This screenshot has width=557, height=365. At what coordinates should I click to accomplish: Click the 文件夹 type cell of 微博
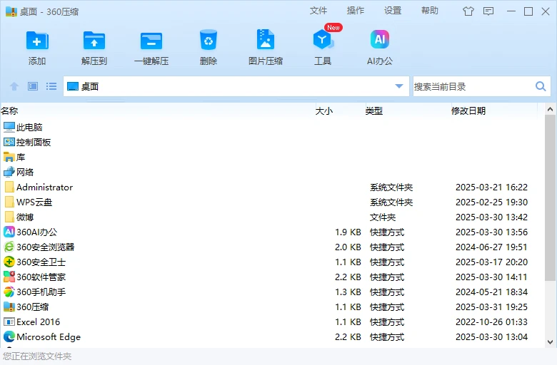[383, 217]
